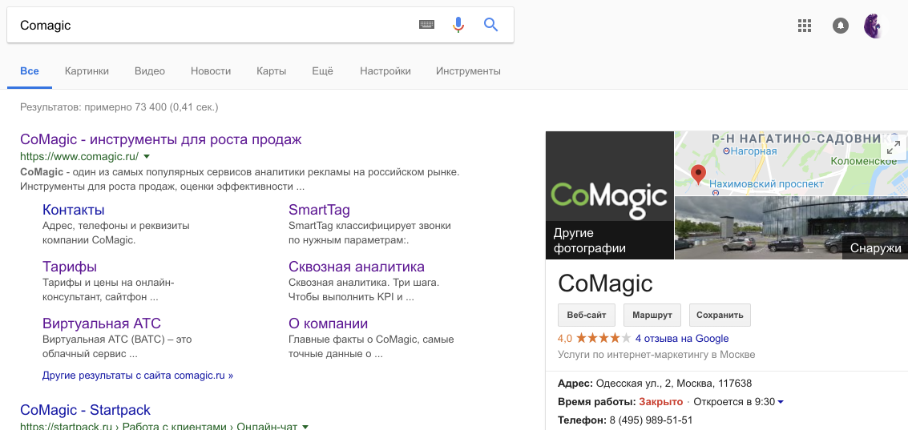Switch to the Новости tab
This screenshot has height=430, width=908.
(x=211, y=71)
